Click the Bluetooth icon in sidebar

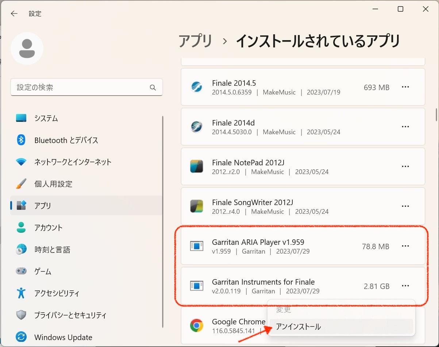pos(21,140)
